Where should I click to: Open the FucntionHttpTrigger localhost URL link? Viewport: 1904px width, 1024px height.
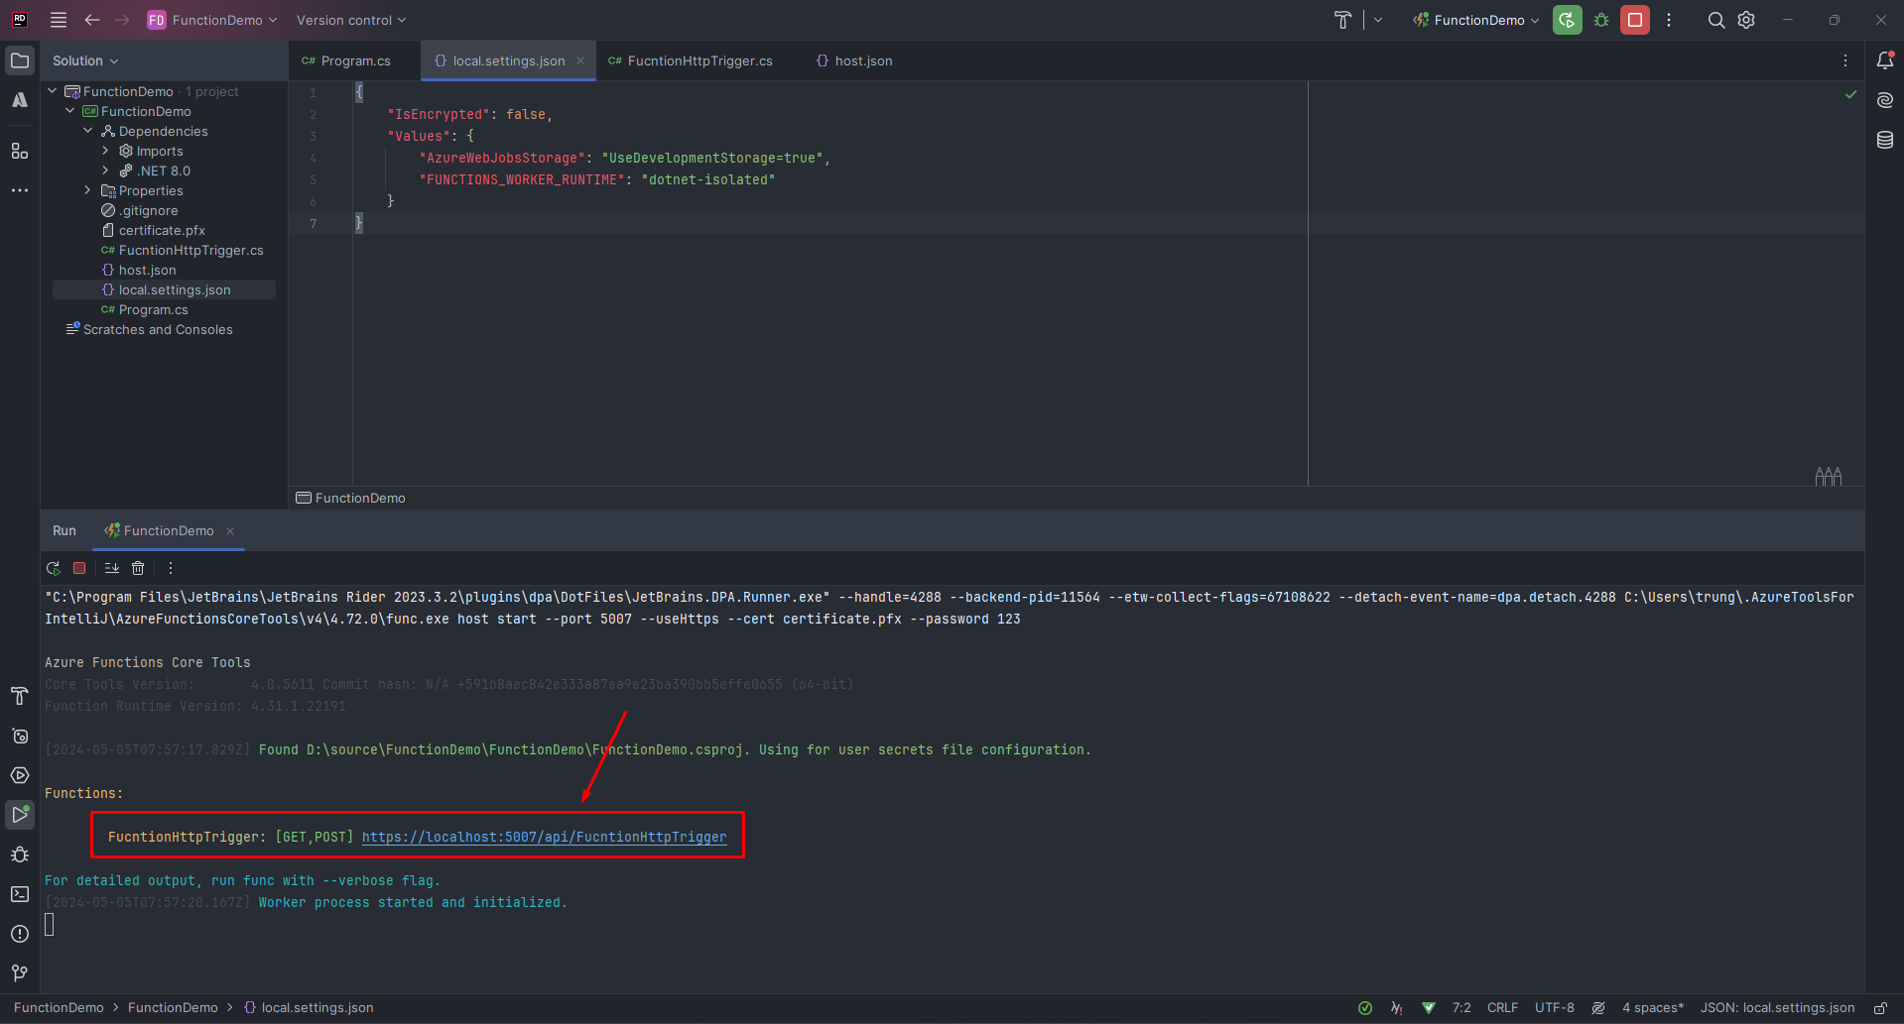point(544,837)
